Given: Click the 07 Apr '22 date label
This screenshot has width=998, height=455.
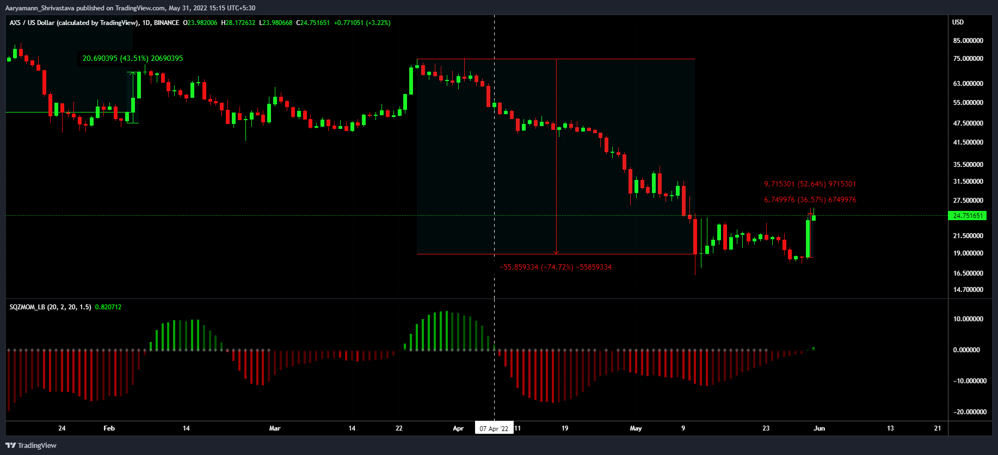Looking at the screenshot, I should pos(494,428).
